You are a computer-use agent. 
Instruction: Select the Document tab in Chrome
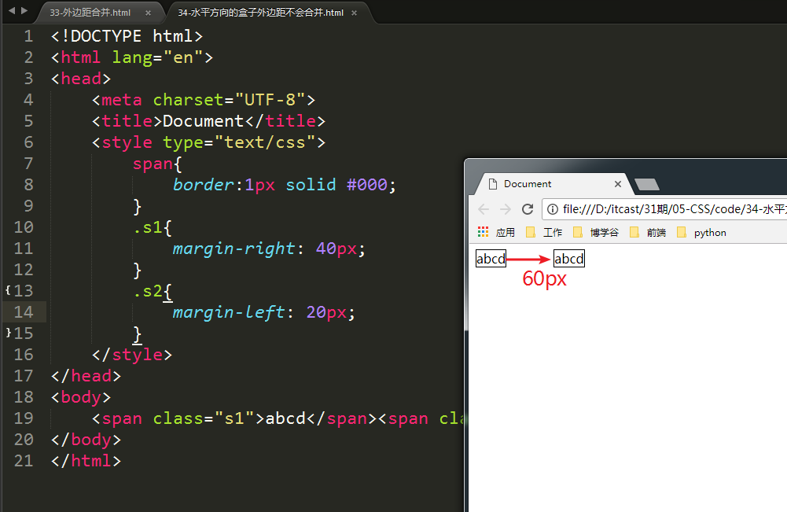click(542, 184)
